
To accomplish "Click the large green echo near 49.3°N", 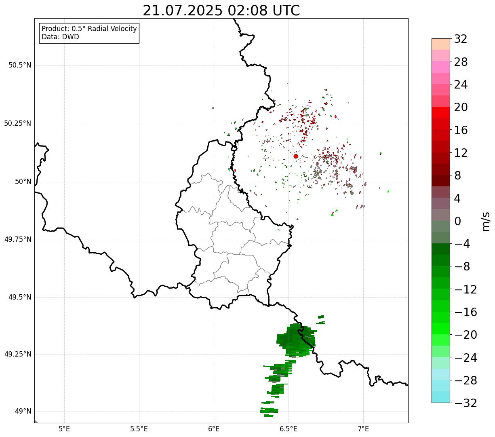I will [296, 340].
